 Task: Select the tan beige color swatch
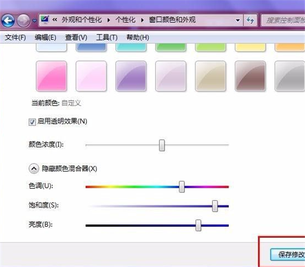coord(210,76)
